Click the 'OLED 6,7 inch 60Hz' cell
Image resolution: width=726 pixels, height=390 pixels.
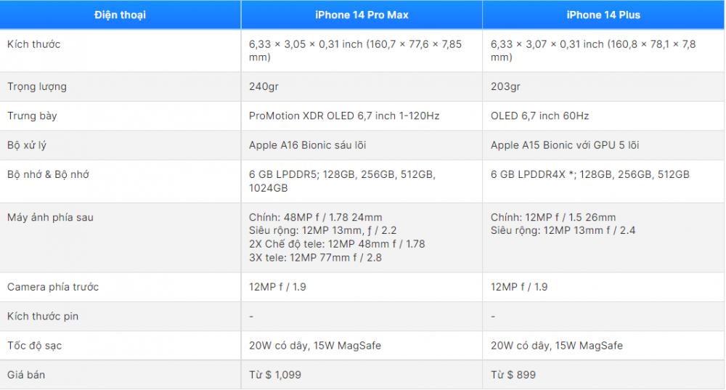point(603,115)
